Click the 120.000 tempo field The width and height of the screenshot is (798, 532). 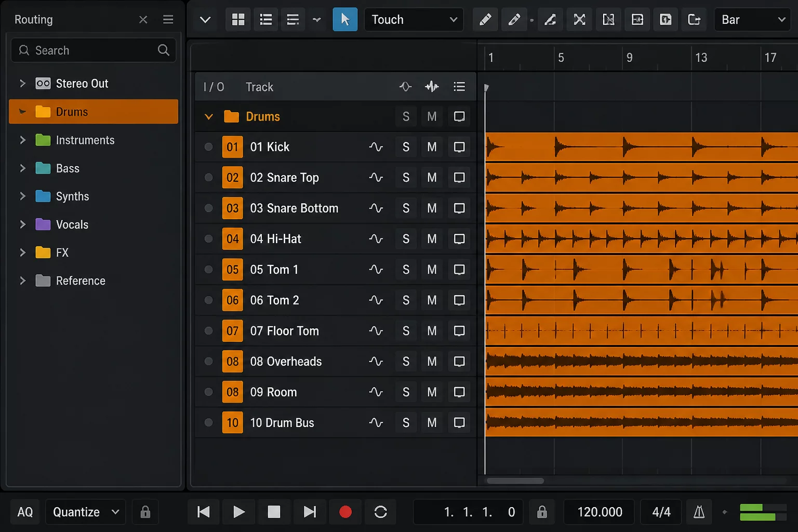pyautogui.click(x=600, y=512)
